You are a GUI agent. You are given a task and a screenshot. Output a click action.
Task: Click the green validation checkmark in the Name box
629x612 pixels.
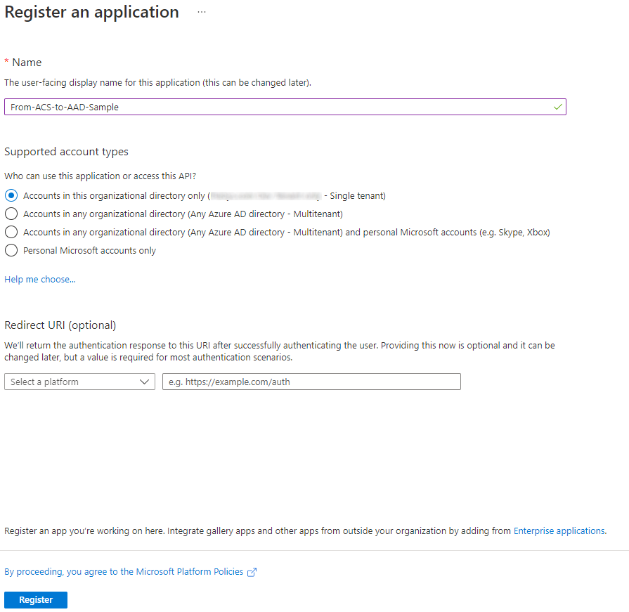pos(557,107)
